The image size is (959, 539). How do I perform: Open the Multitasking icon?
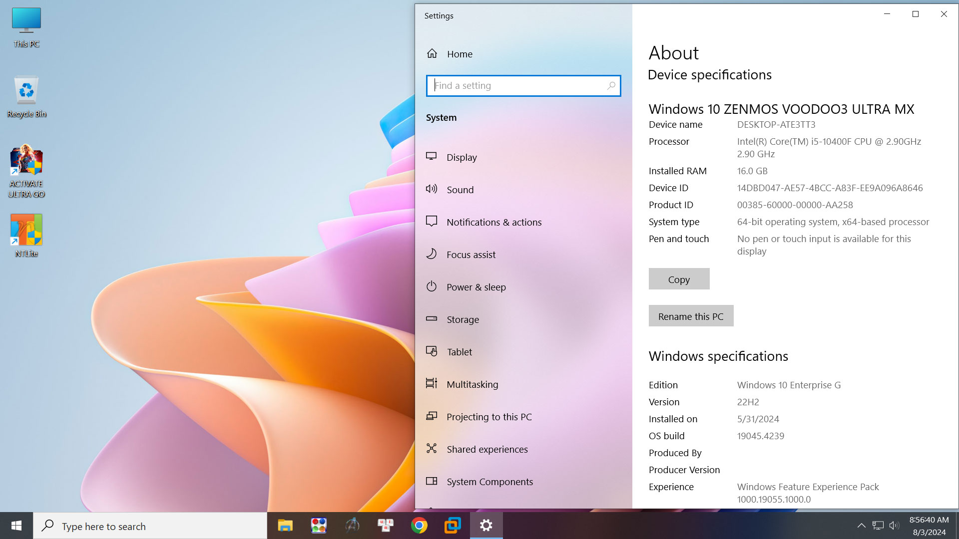[x=432, y=384]
